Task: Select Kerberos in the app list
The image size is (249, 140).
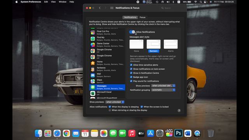Action: pyautogui.click(x=107, y=69)
